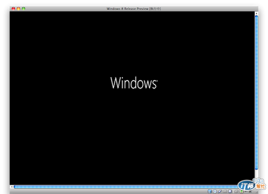Click the yellow minimize button of VM window
This screenshot has height=194, width=268.
pos(18,8)
